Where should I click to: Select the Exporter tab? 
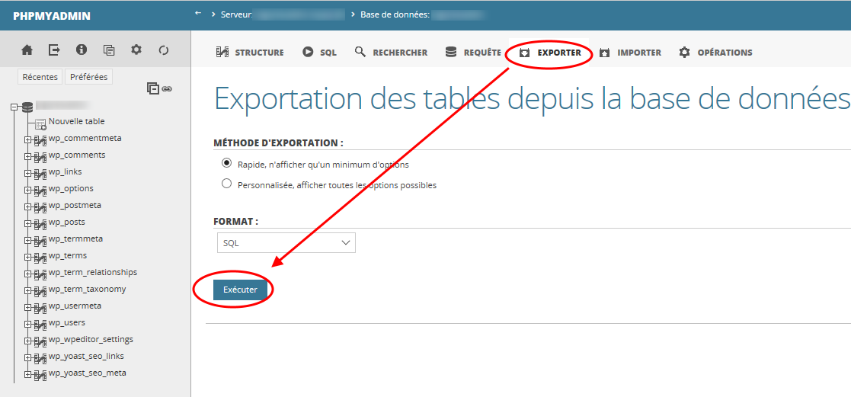click(550, 53)
